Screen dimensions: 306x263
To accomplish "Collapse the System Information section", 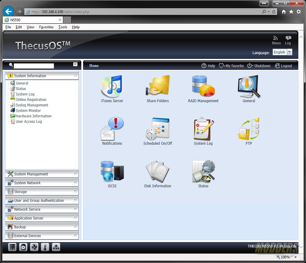I will click(75, 75).
